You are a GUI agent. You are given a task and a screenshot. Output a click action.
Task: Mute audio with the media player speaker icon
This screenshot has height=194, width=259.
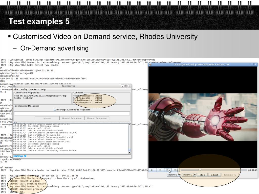click(152, 170)
